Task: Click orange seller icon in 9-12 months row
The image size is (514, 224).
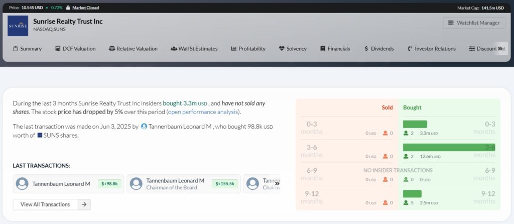Action: pos(385,203)
